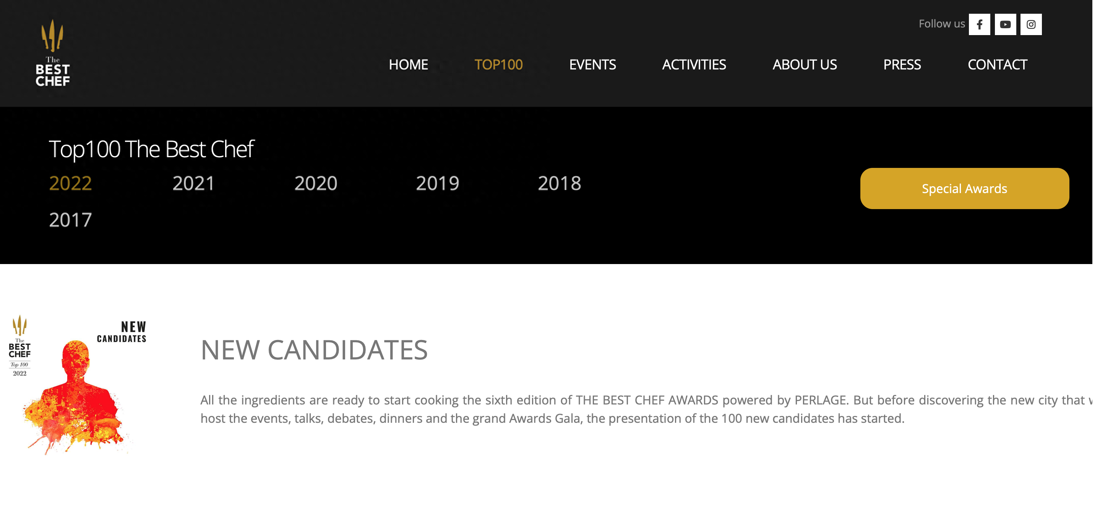
Task: Open the Instagram social icon
Action: click(1031, 24)
